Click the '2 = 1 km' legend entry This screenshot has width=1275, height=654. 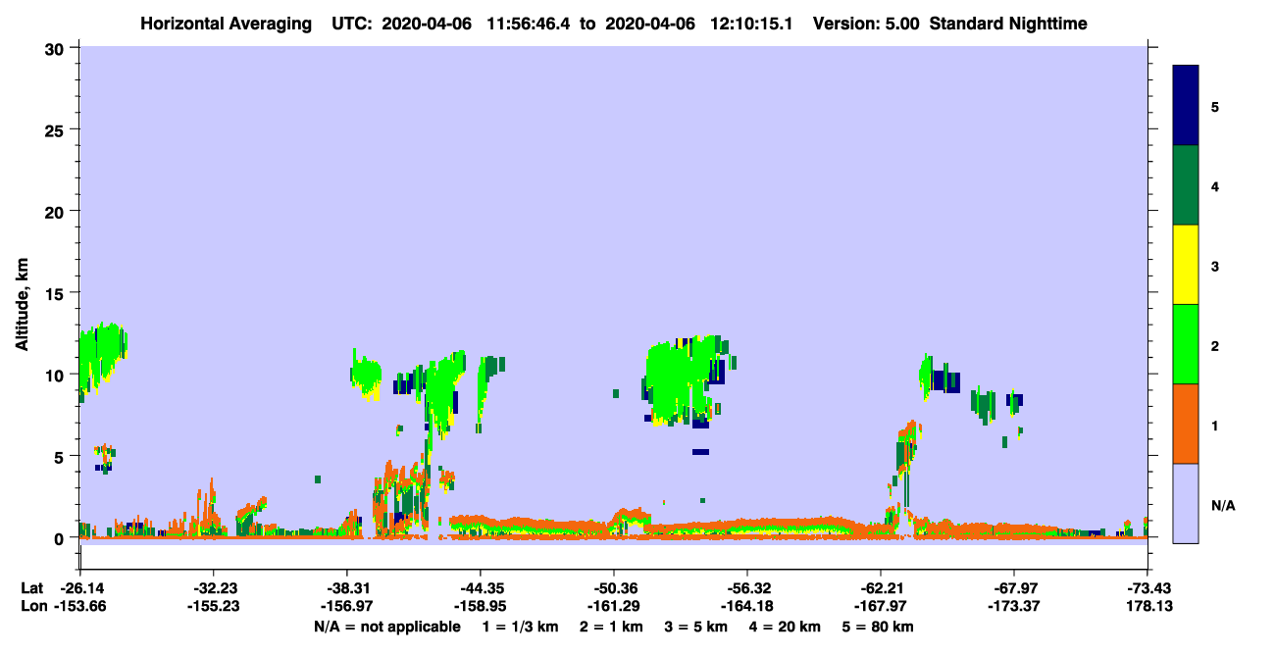[612, 627]
